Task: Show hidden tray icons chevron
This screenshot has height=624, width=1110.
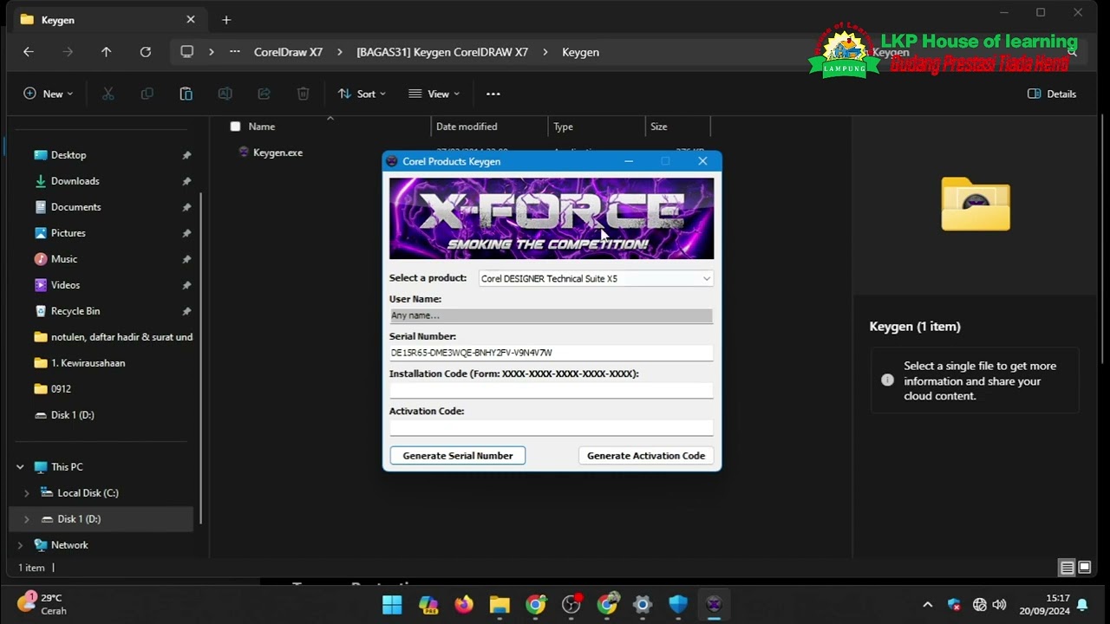Action: [x=927, y=605]
